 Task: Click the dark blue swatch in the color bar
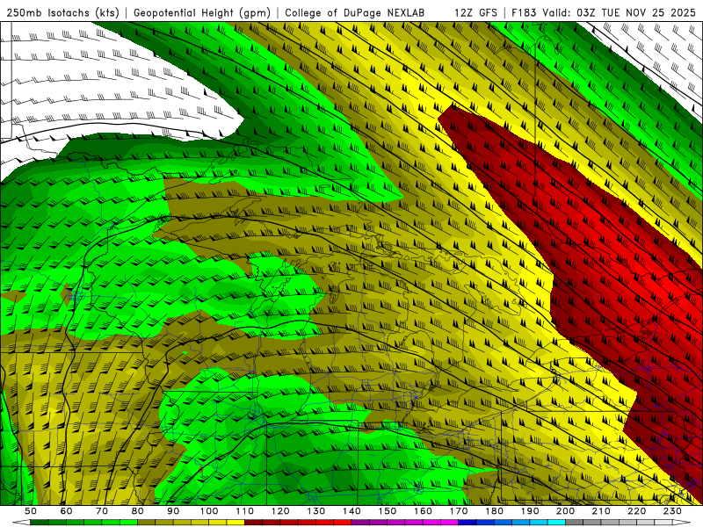pos(467,523)
